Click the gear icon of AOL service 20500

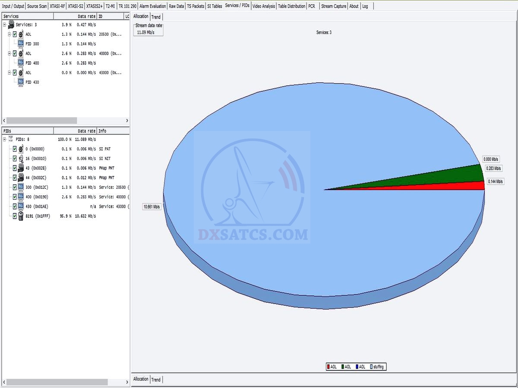[x=21, y=34]
